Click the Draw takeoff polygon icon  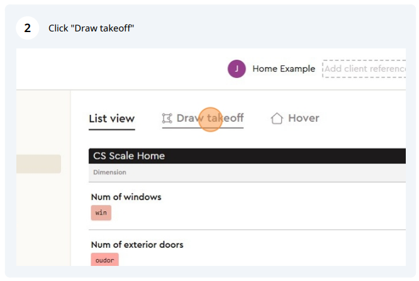coord(167,118)
